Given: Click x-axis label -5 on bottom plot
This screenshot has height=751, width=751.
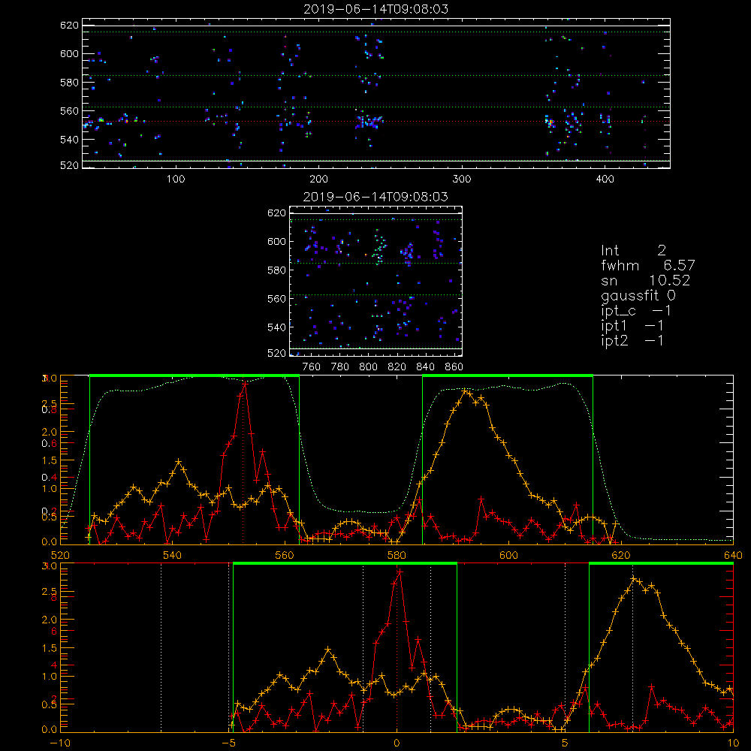Looking at the screenshot, I should click(228, 743).
